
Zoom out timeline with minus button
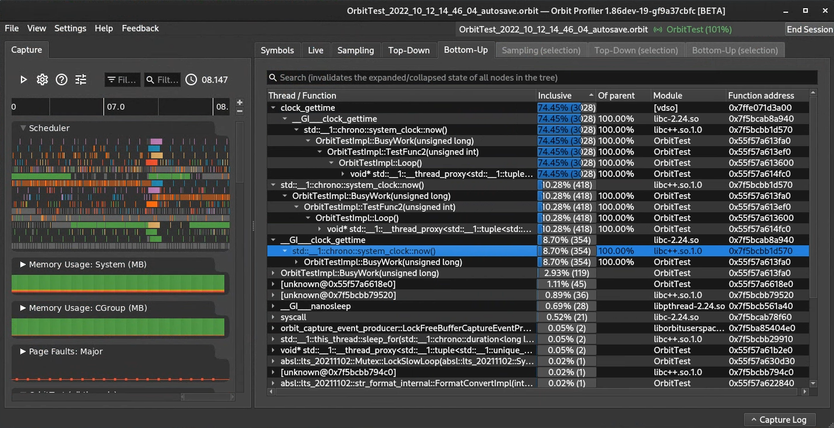tap(239, 111)
